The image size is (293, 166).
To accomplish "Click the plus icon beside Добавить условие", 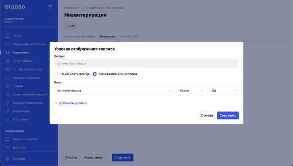I will 56,103.
